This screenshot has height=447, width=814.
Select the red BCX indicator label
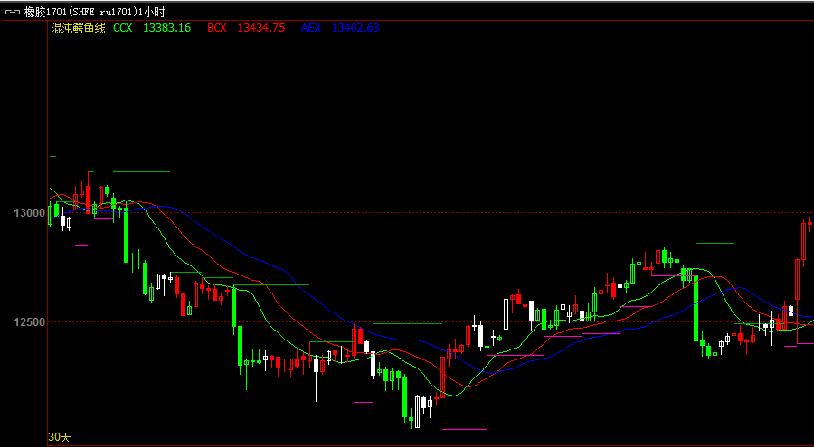pos(217,29)
